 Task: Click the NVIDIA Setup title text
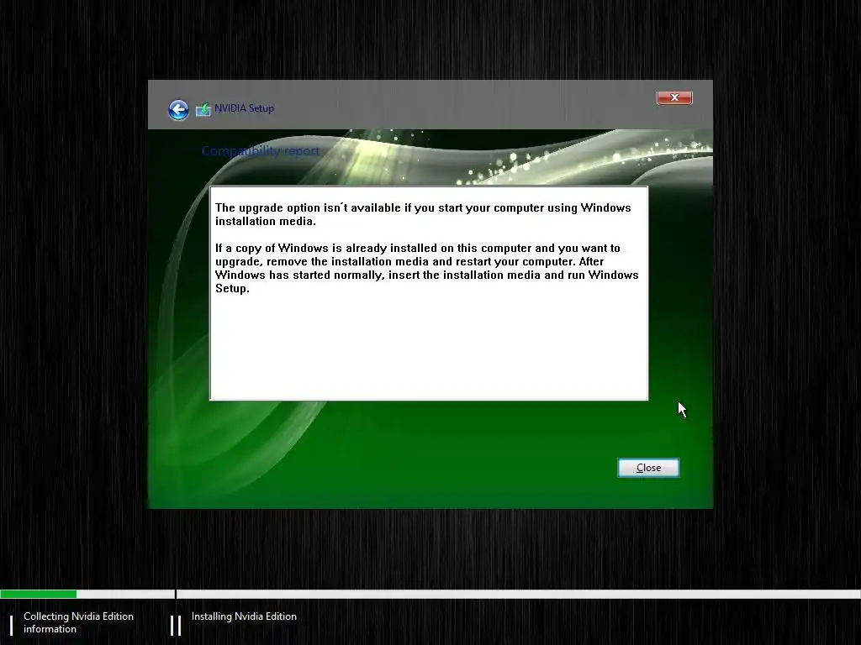tap(244, 108)
